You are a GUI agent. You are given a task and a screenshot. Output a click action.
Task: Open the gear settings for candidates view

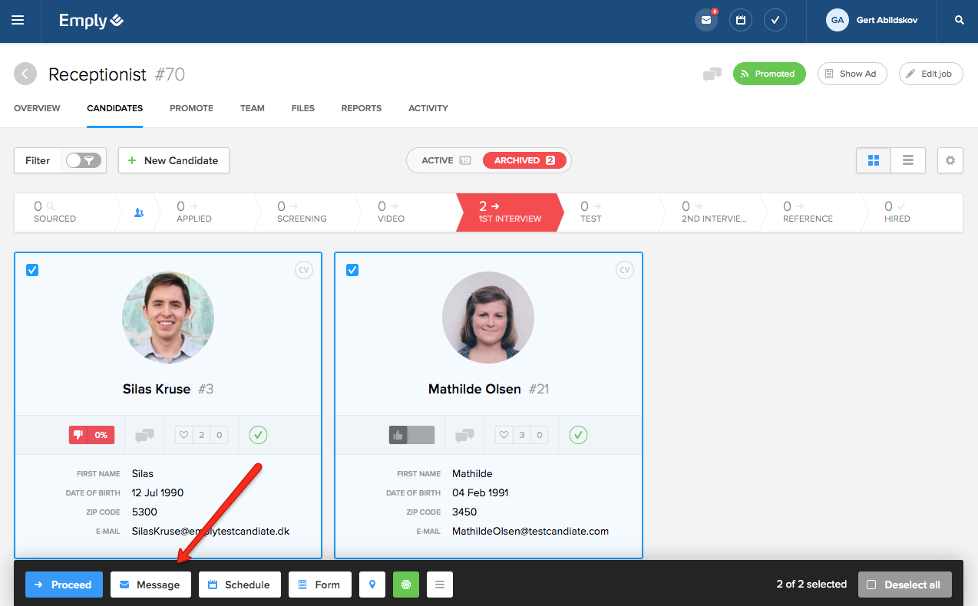[x=950, y=160]
